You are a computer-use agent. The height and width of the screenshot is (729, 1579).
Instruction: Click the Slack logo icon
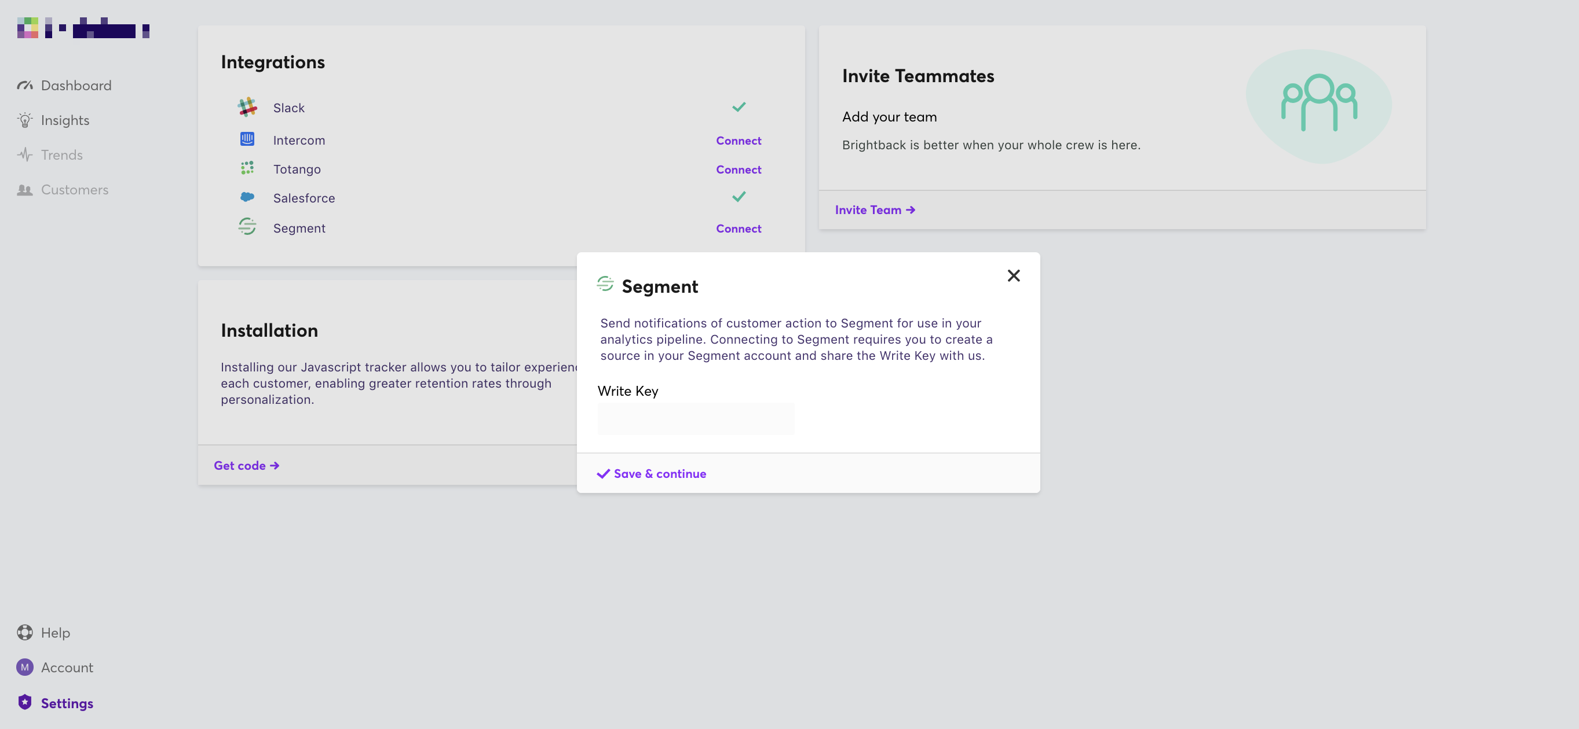[x=247, y=107]
